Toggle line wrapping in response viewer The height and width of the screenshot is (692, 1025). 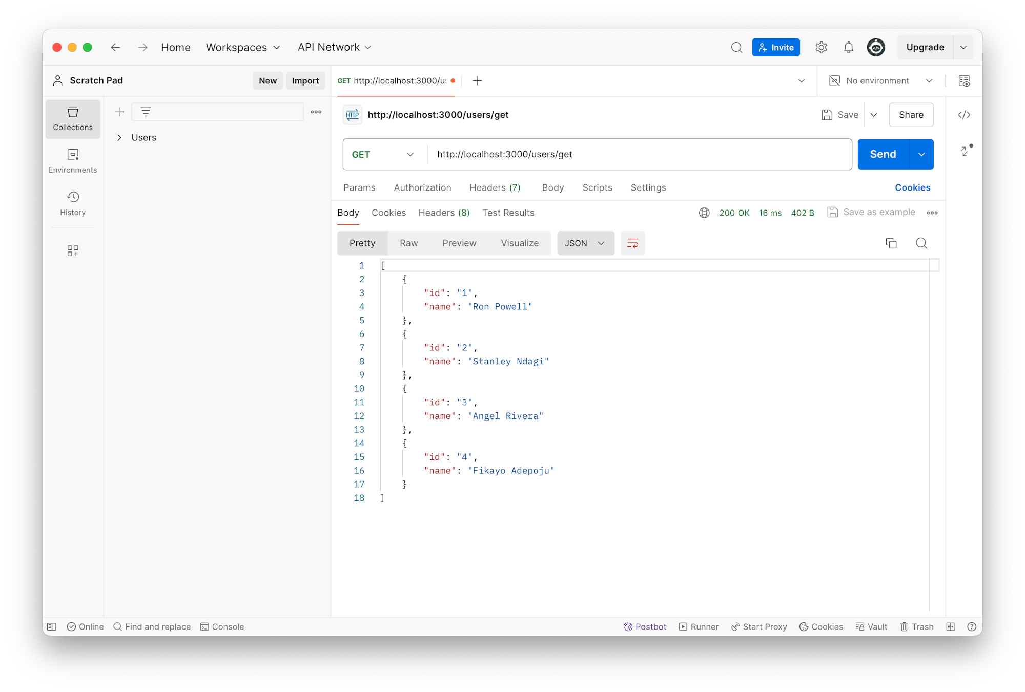(633, 243)
